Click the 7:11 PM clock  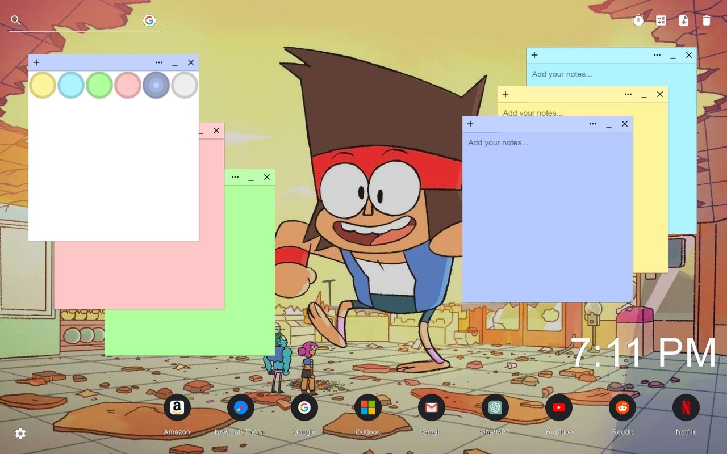pyautogui.click(x=644, y=353)
